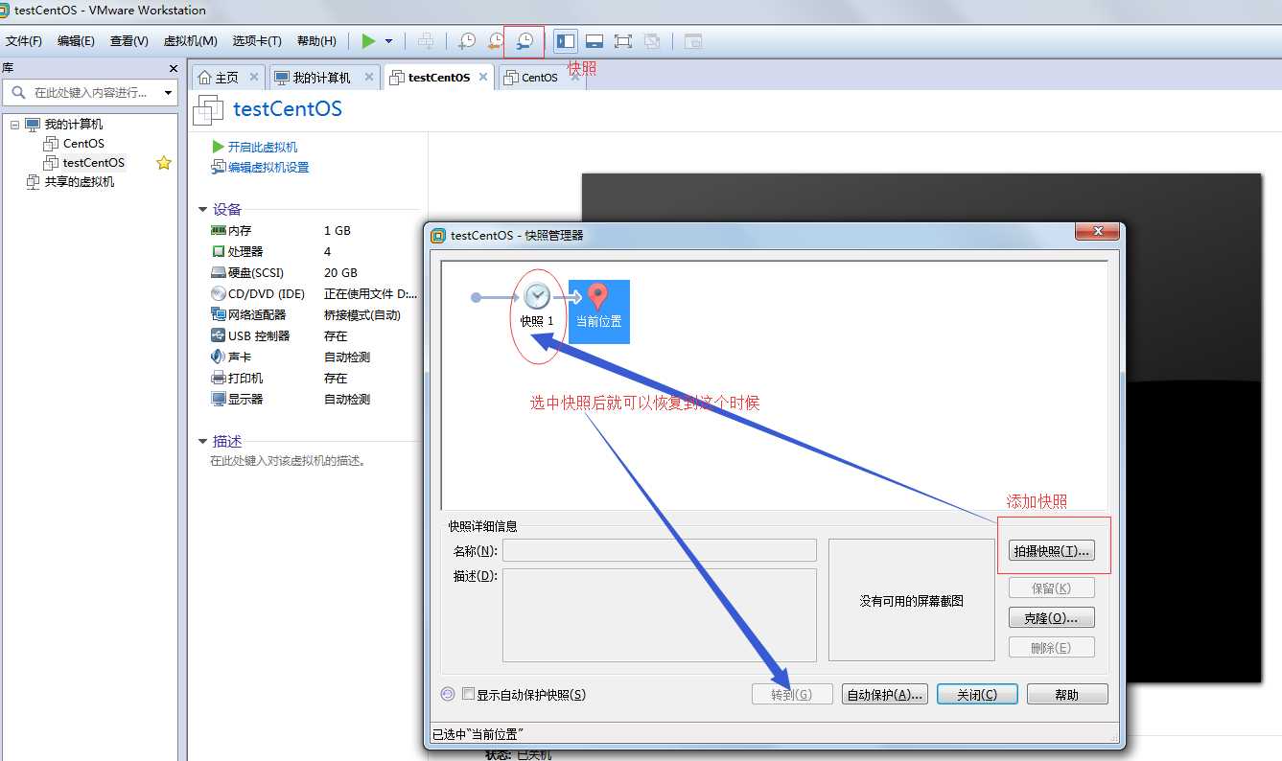Viewport: 1282px width, 761px height.
Task: Close the 我的计算机 tab
Action: 367,77
